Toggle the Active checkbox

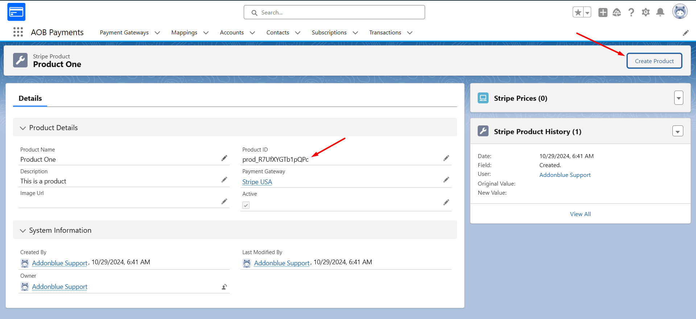(x=246, y=205)
